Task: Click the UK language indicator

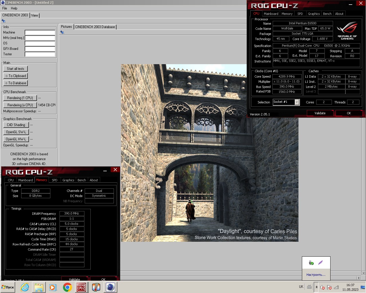Action: pos(301,287)
